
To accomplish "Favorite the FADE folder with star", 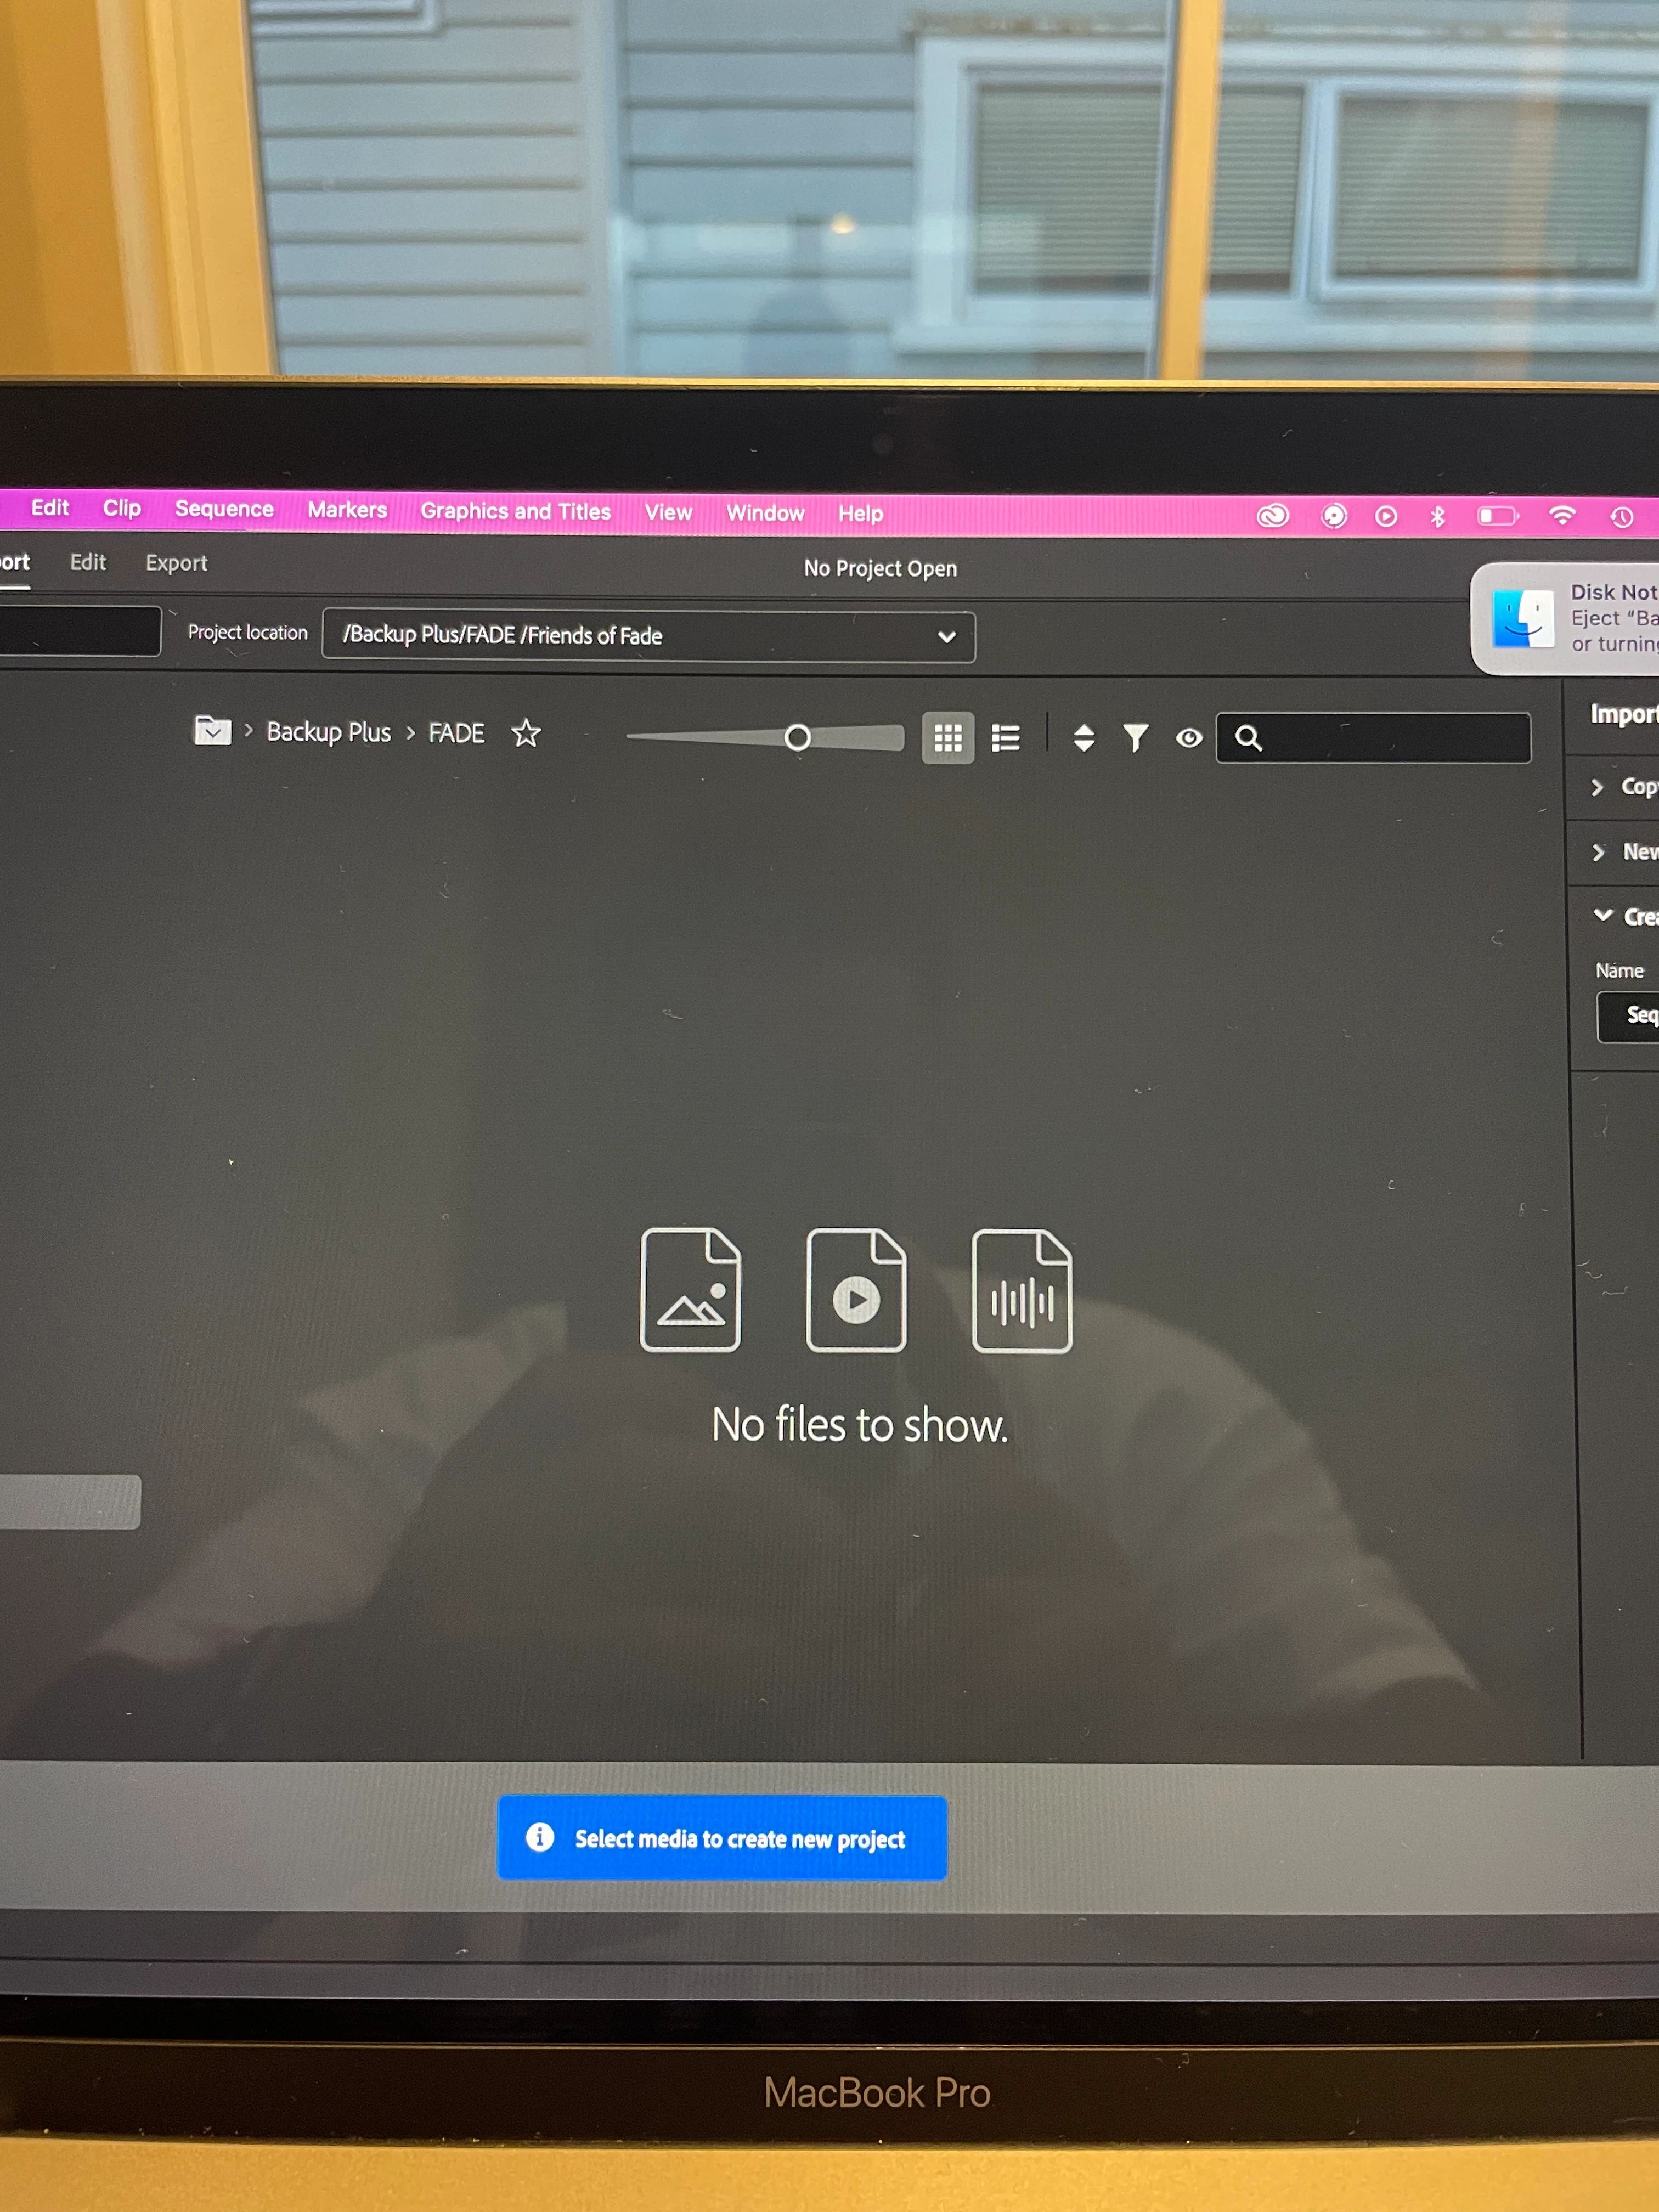I will pos(526,733).
